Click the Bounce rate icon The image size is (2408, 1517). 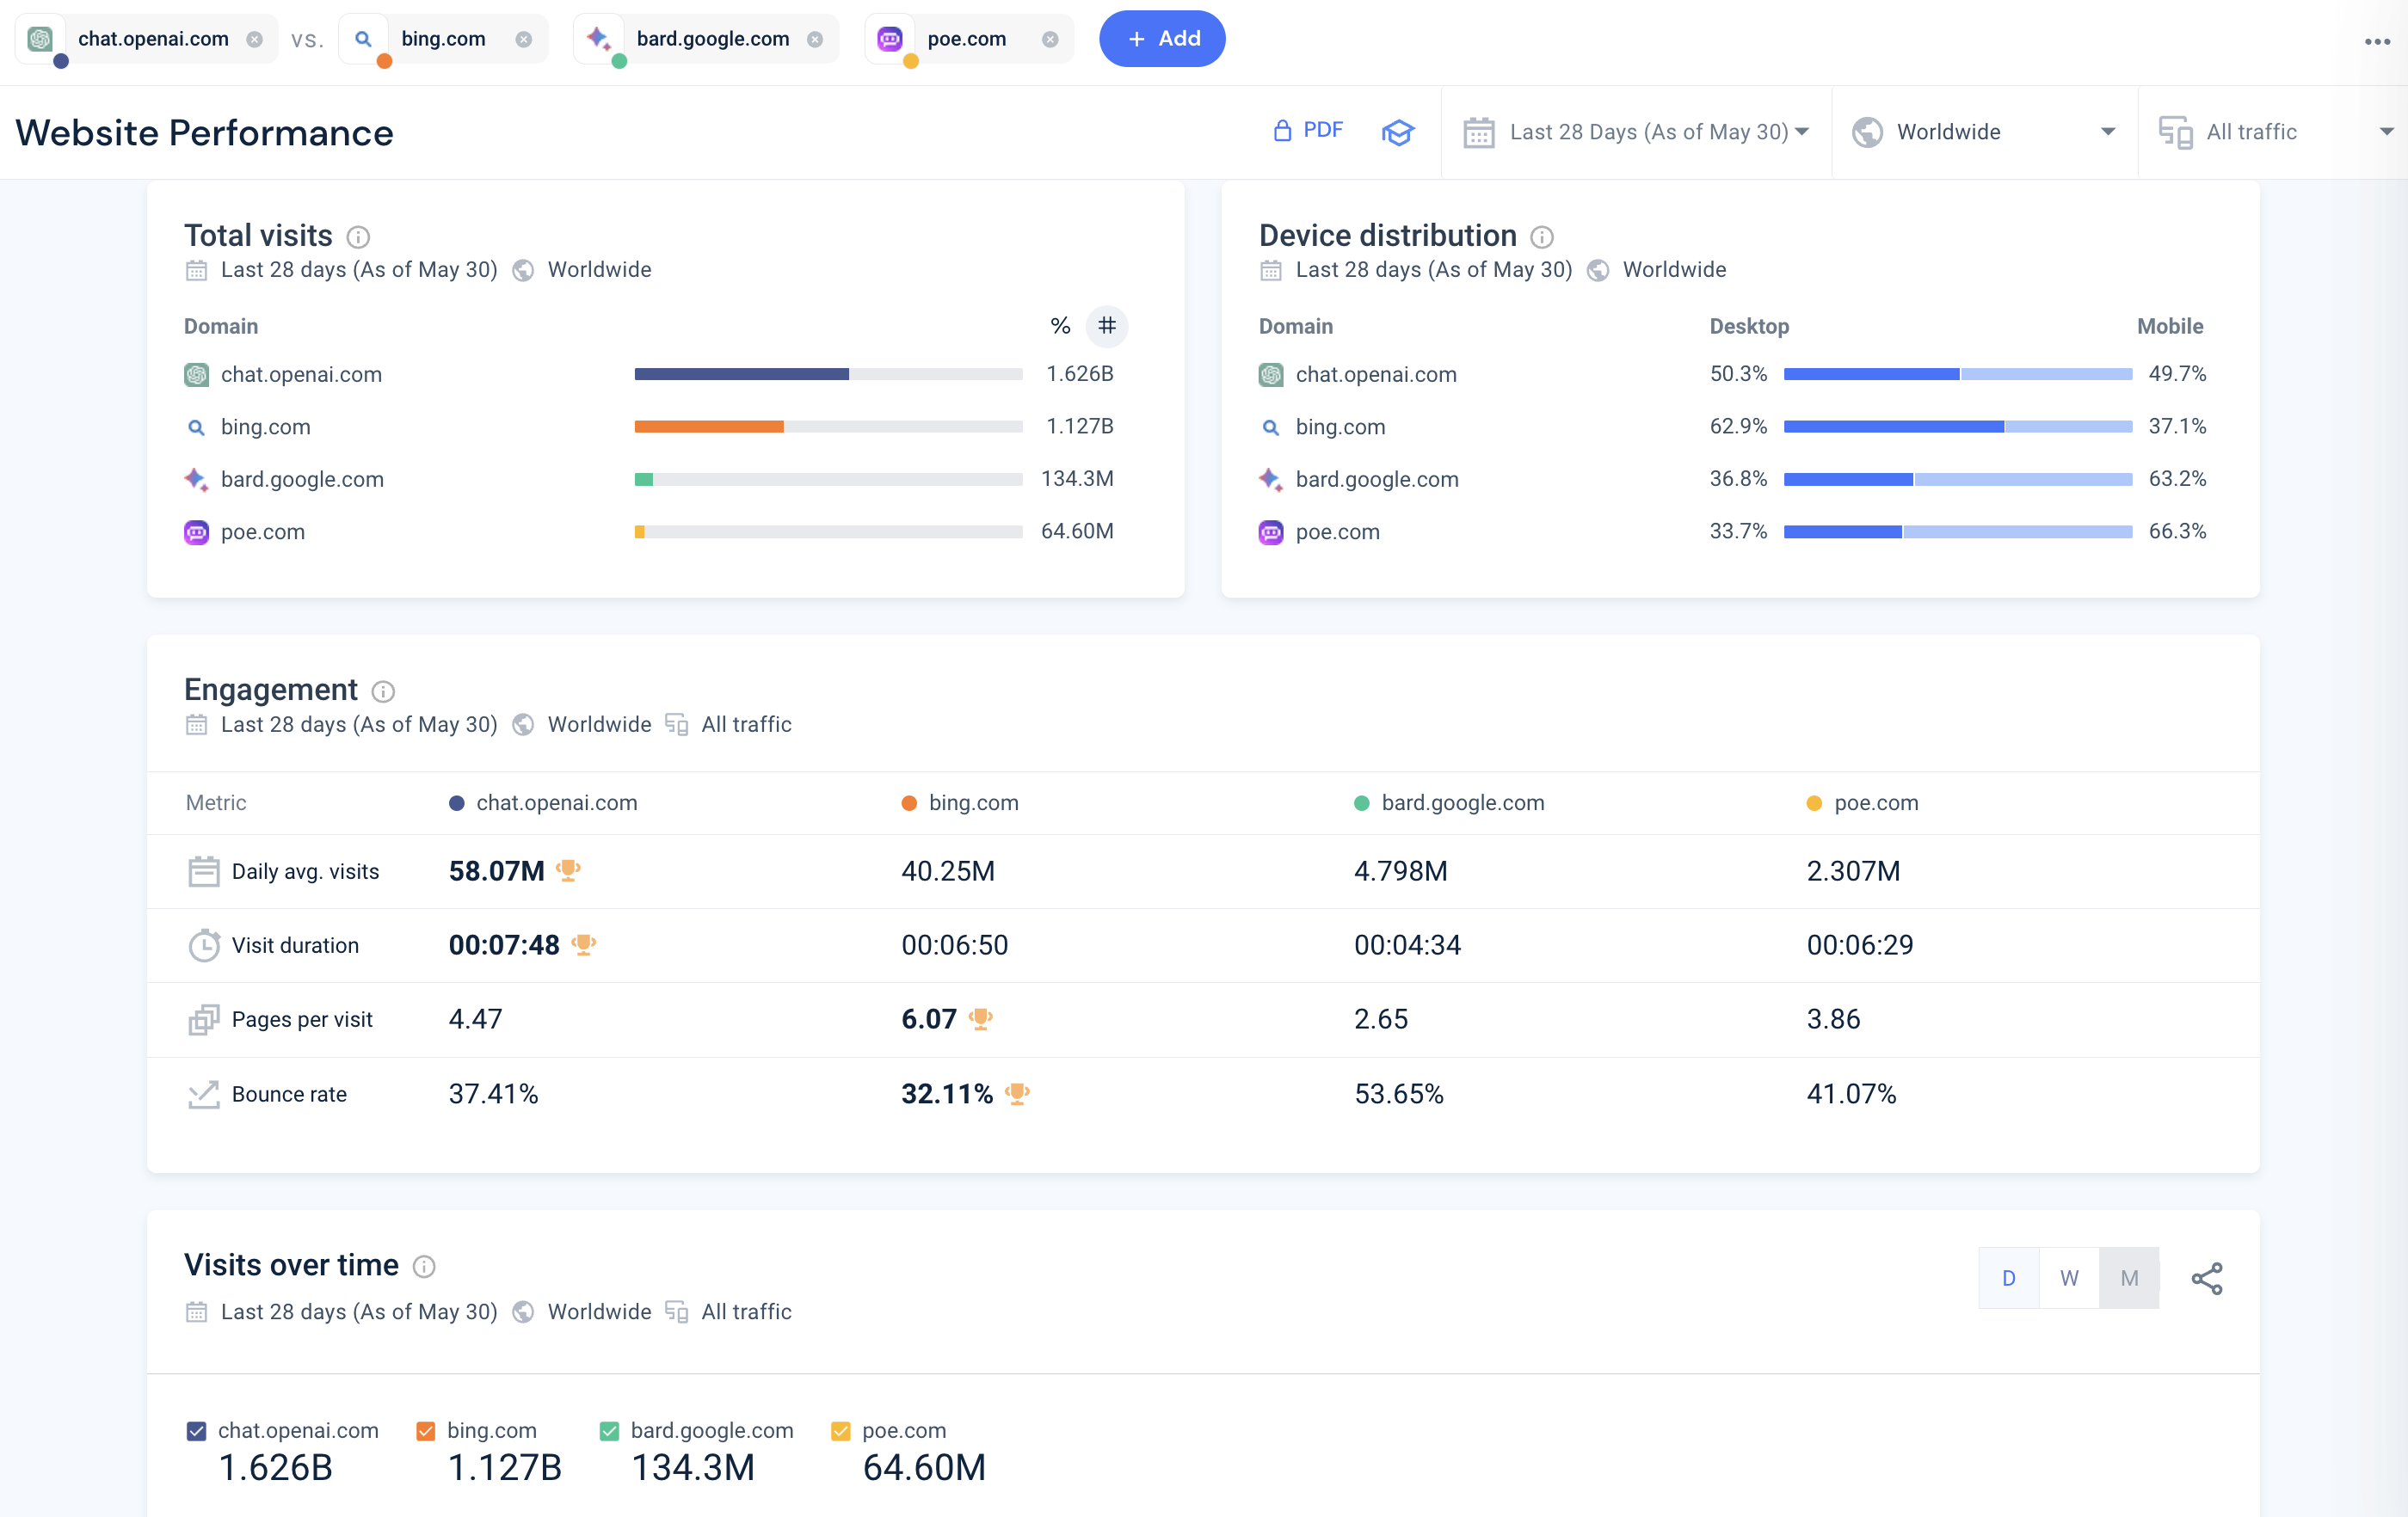203,1094
